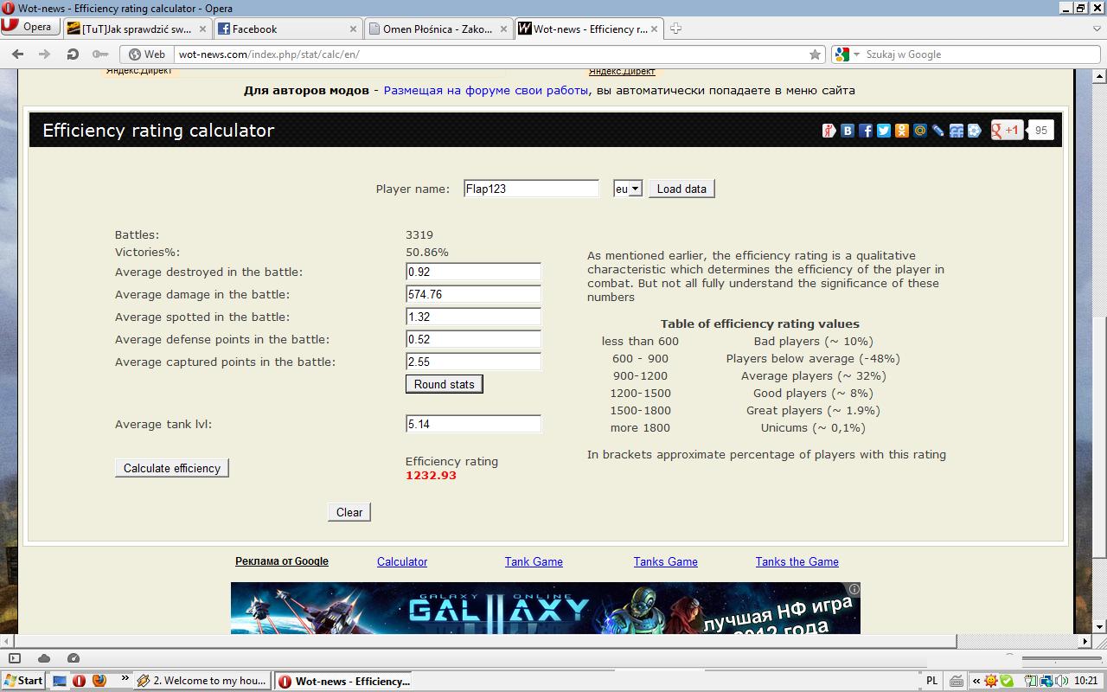The image size is (1107, 692).
Task: Open Размещая на форуме свои работы link
Action: [487, 90]
